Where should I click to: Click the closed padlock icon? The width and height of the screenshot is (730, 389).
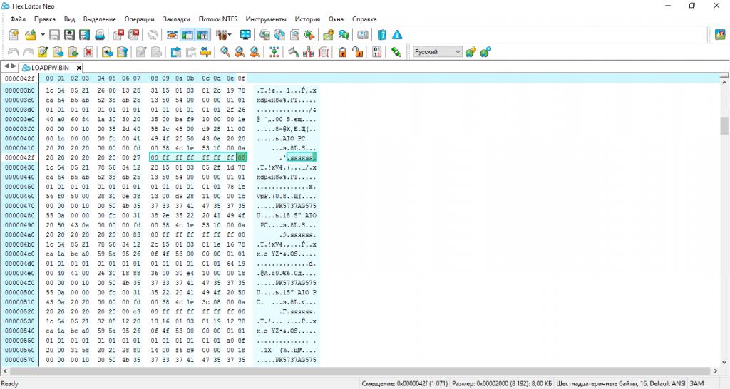point(342,52)
